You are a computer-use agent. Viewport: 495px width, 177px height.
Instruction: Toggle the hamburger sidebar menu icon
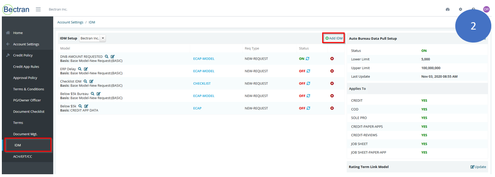(38, 9)
